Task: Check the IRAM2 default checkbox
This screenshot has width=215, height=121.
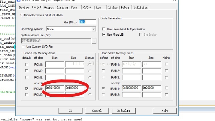Action: 103,94
